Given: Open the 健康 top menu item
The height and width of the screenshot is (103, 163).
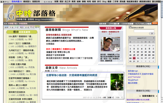Looking at the screenshot, I should click(x=109, y=2).
